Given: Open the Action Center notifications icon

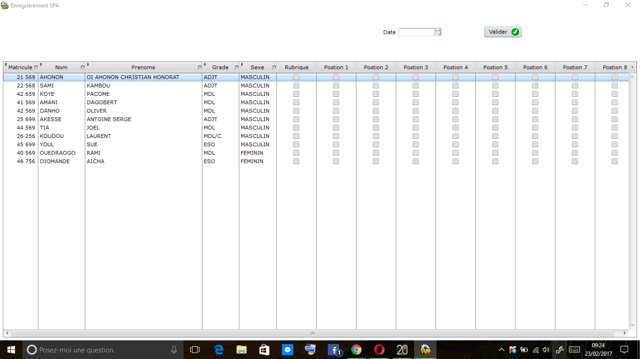Looking at the screenshot, I should tap(624, 350).
